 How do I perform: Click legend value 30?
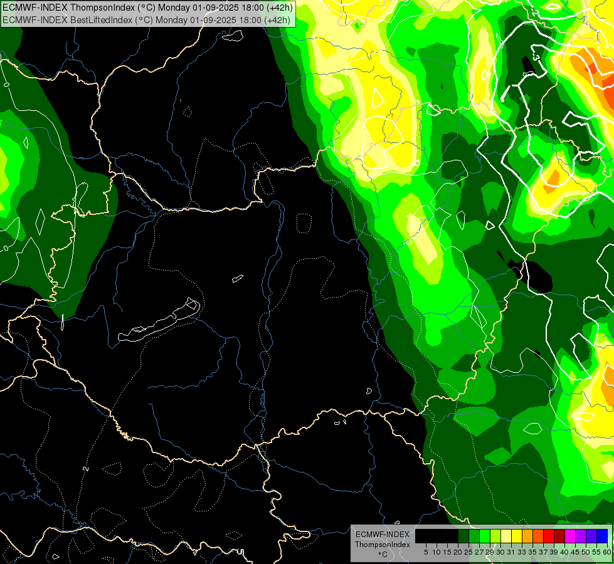[501, 552]
